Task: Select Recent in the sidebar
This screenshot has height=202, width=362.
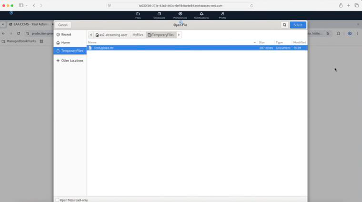Action: [66, 35]
